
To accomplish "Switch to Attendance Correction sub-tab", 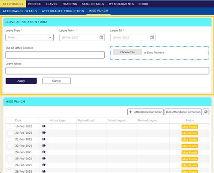I will [63, 11].
